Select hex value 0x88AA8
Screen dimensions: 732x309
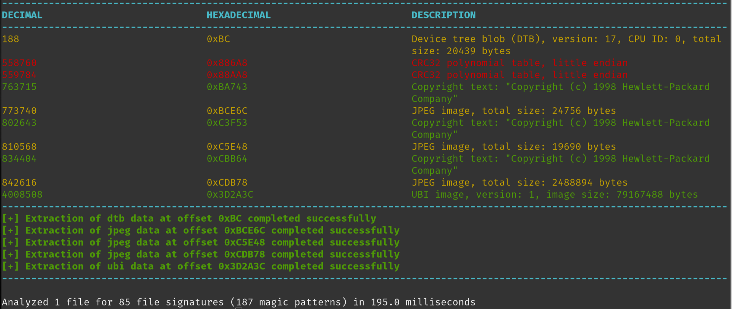pyautogui.click(x=227, y=75)
